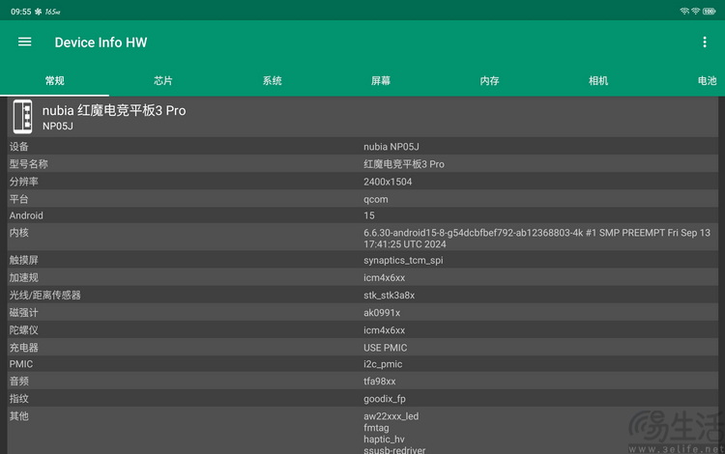The width and height of the screenshot is (725, 454).
Task: Tap the platform value qcom
Action: [376, 200]
